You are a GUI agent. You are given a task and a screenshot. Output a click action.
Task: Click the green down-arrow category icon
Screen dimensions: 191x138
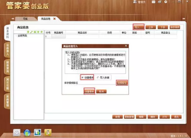point(41,32)
